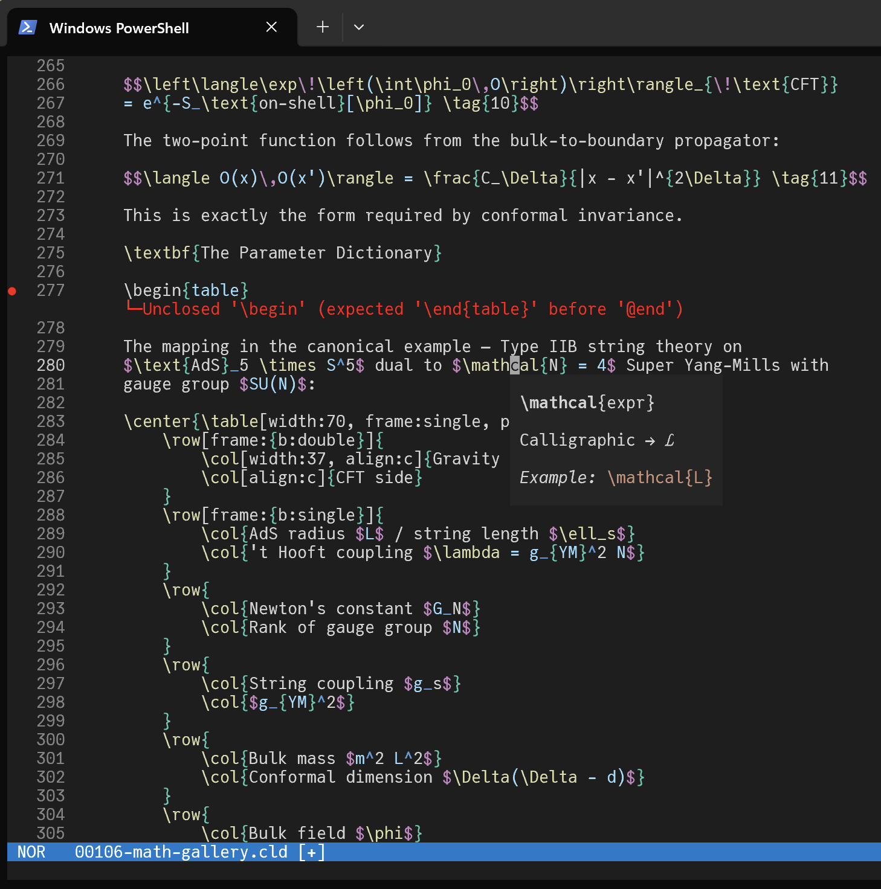
Task: Click 'This is exactly the form required' line
Action: click(404, 216)
